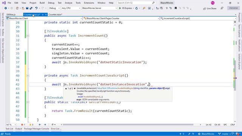Click the bookmark icon in the toolbar
242x136 pixels.
[x=175, y=8]
